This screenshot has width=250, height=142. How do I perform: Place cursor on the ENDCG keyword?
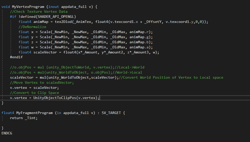pos(7,133)
